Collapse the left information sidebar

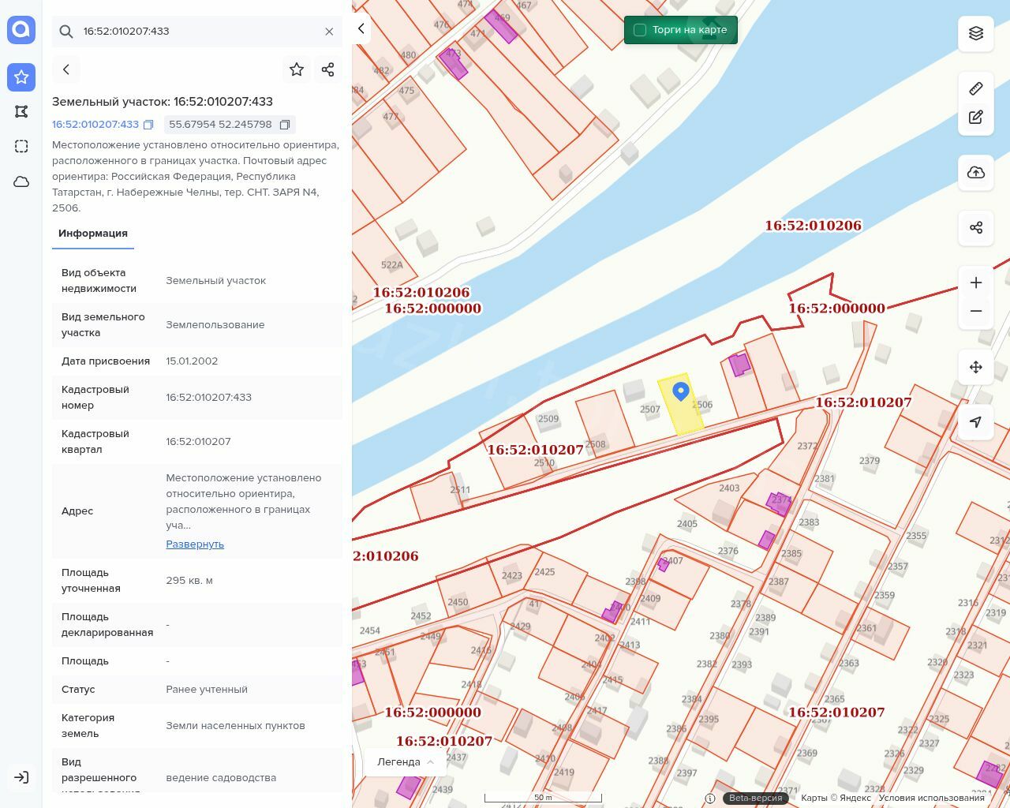coord(361,28)
